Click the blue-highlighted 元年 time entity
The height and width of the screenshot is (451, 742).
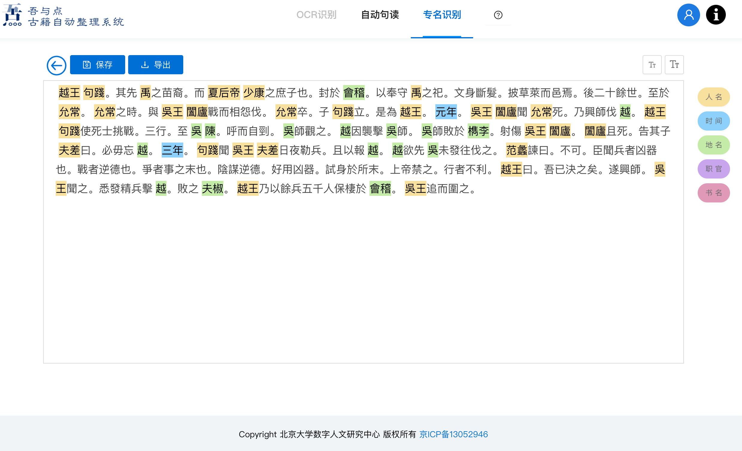tap(446, 112)
